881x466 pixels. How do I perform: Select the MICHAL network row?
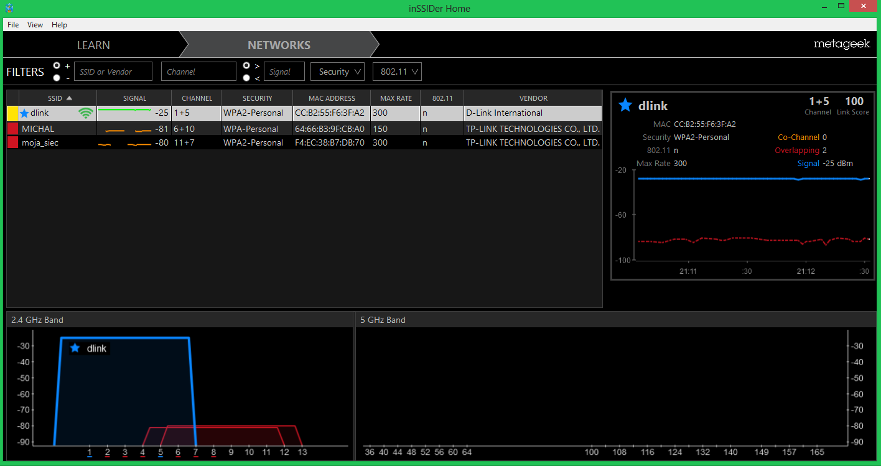tap(304, 129)
